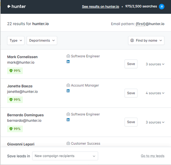Viewport: 171px width, 165px height.
Task: Follow the See results on hunter.io link
Action: pos(100,6)
